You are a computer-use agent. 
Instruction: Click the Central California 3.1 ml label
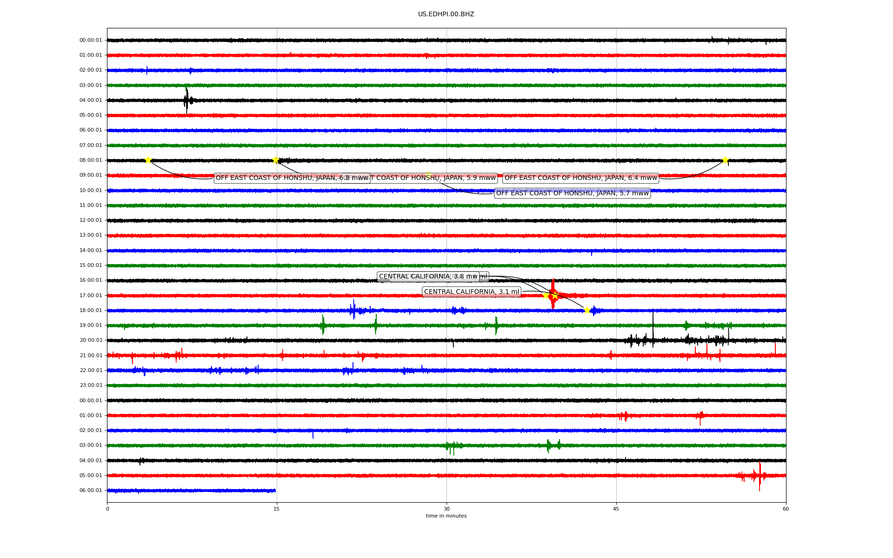[471, 292]
